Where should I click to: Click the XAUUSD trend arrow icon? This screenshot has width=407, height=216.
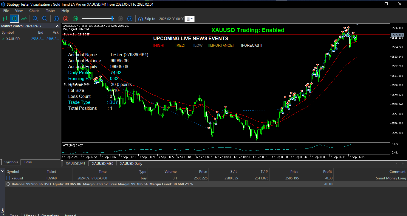tap(3, 39)
